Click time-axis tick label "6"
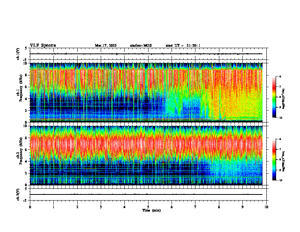The width and height of the screenshot is (300, 232). [x=172, y=207]
